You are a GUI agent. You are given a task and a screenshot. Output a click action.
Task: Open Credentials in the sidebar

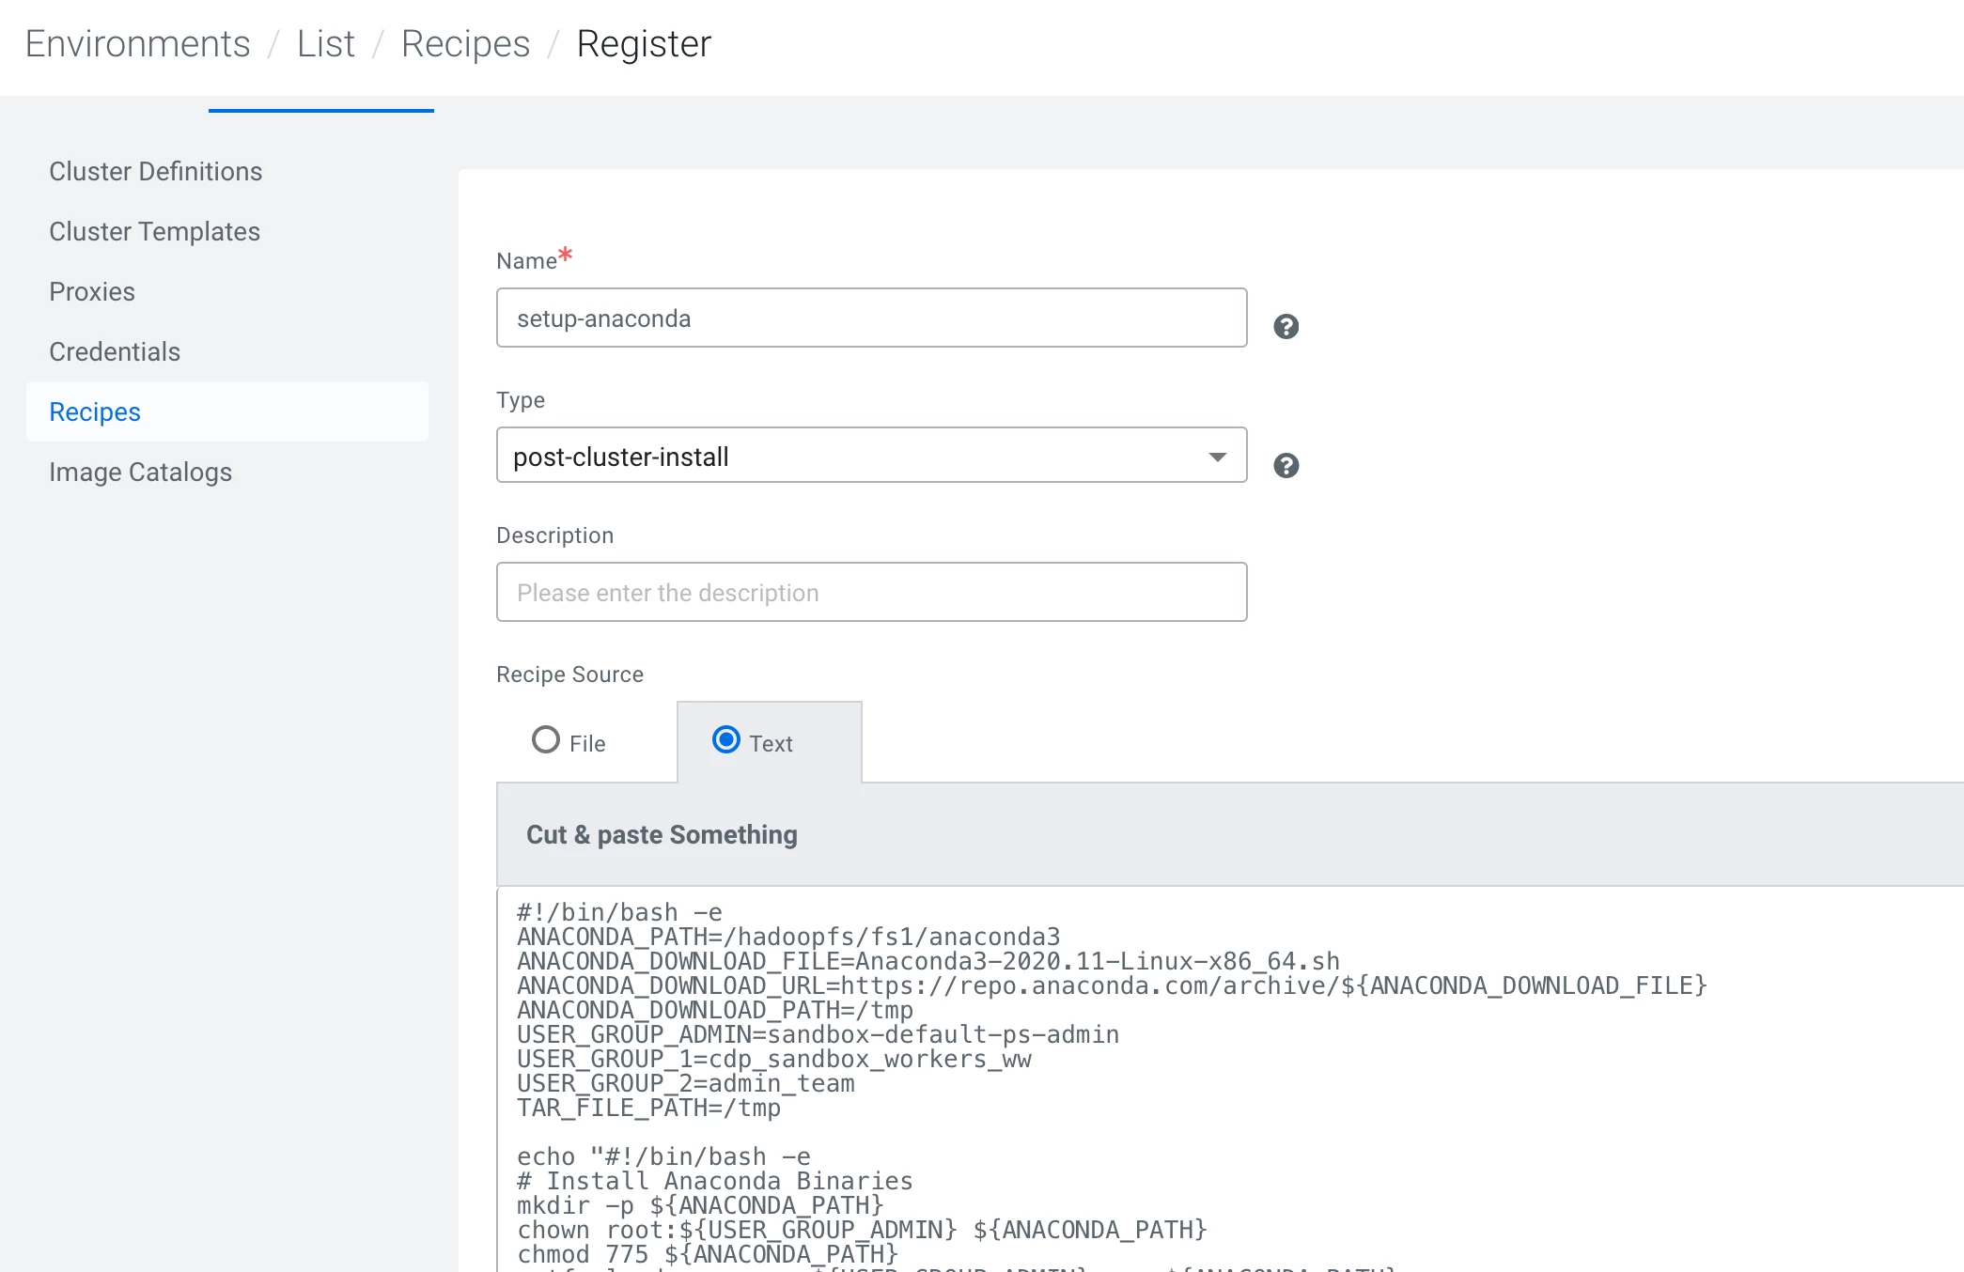pos(115,351)
